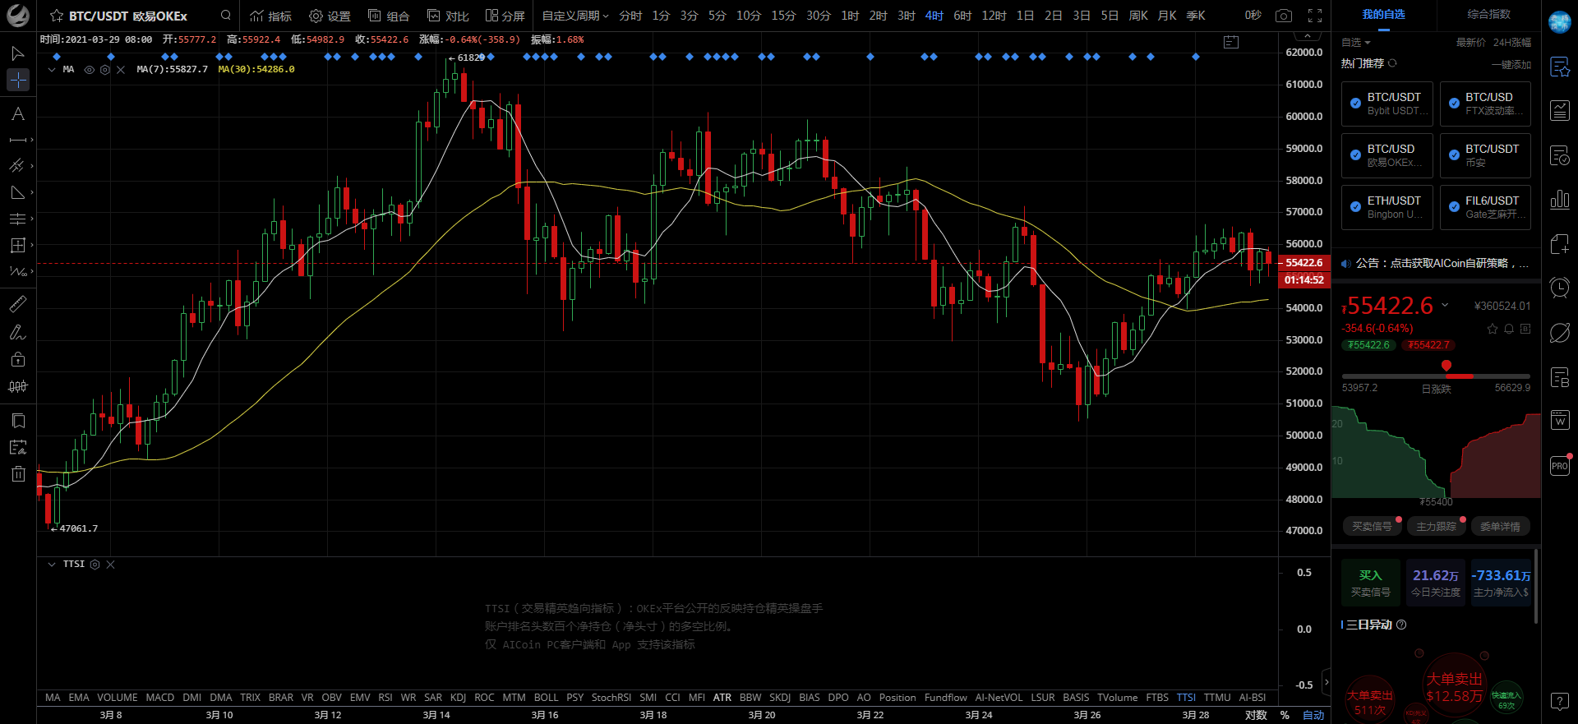Delete drawings with the trash icon
This screenshot has width=1578, height=724.
(x=18, y=473)
